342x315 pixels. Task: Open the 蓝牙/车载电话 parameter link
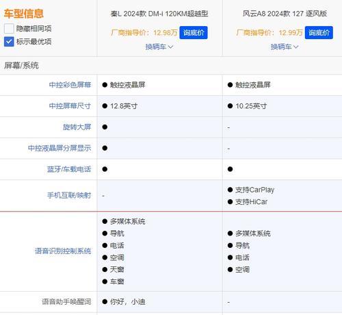pyautogui.click(x=69, y=169)
